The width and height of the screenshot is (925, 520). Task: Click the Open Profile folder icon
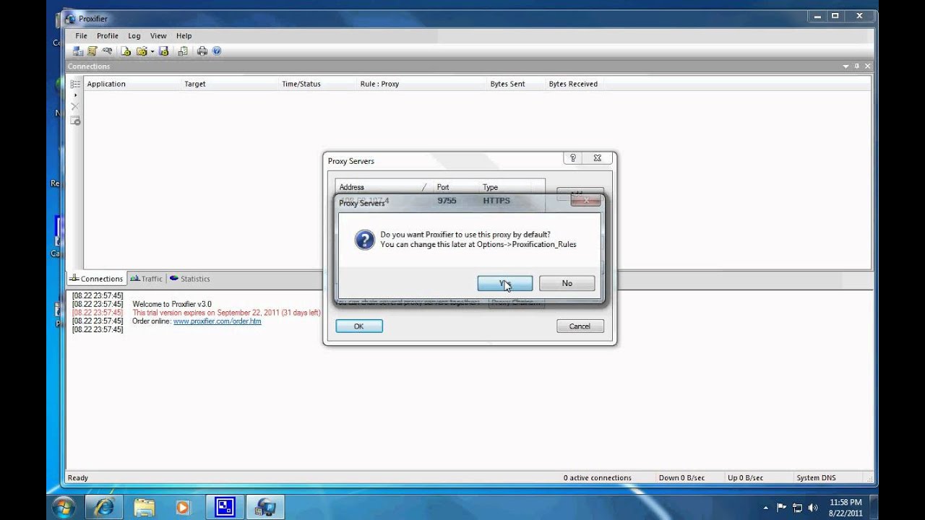(x=141, y=51)
